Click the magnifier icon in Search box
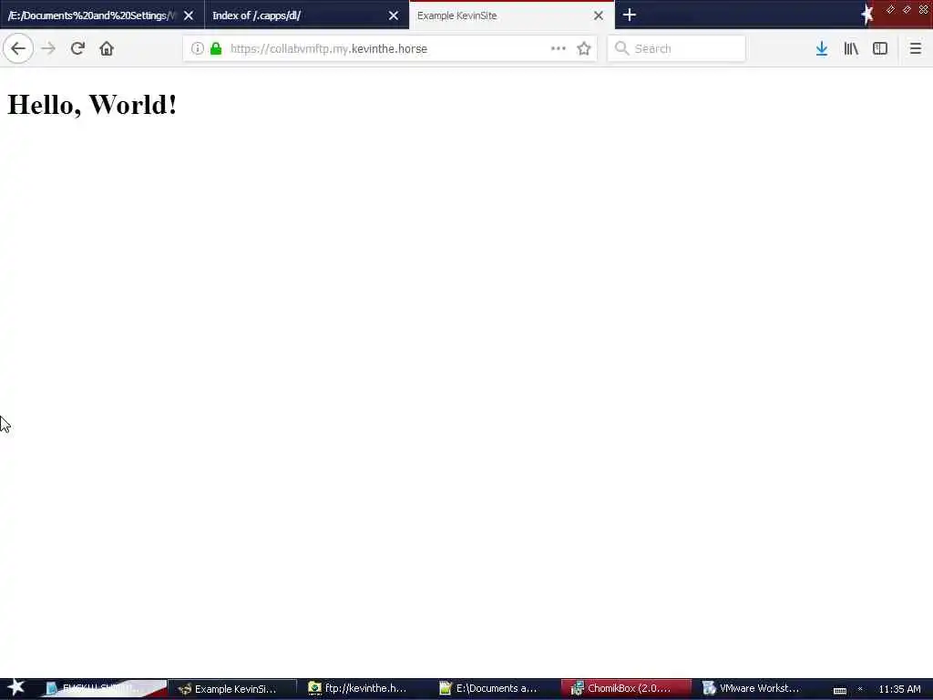 pyautogui.click(x=621, y=49)
